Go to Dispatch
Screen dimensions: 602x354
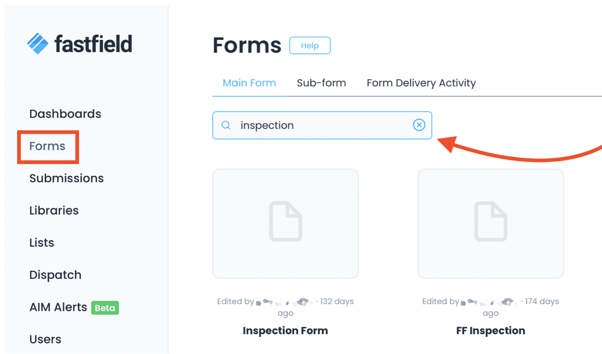(x=55, y=275)
